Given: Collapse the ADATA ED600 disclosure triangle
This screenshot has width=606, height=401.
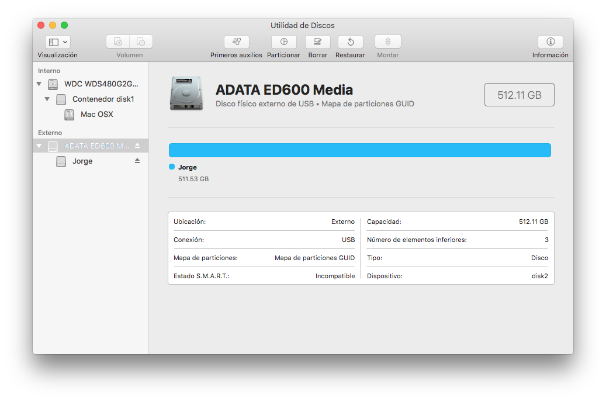Looking at the screenshot, I should click(x=39, y=146).
